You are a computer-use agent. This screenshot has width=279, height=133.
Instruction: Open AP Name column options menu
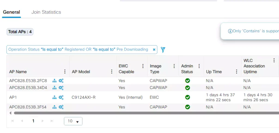tap(65, 72)
